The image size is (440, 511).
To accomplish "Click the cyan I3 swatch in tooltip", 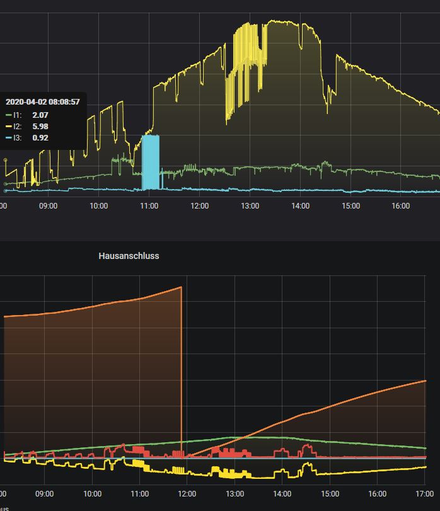I will (x=9, y=138).
